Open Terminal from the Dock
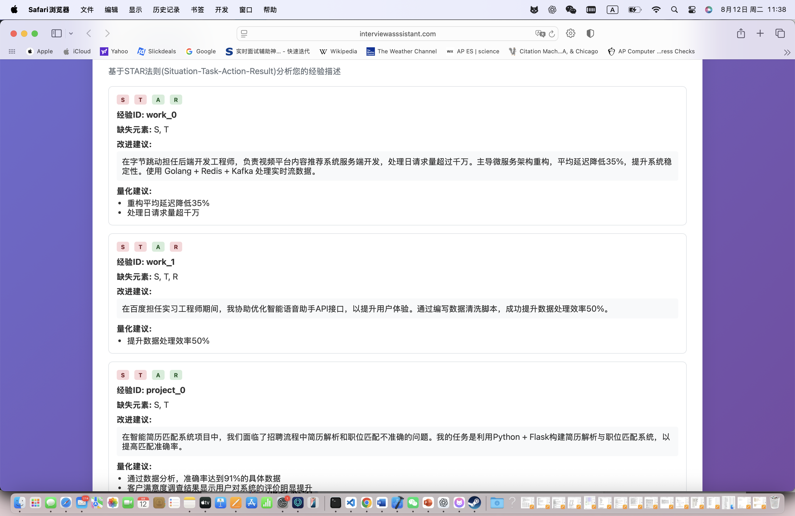This screenshot has height=516, width=795. 335,503
